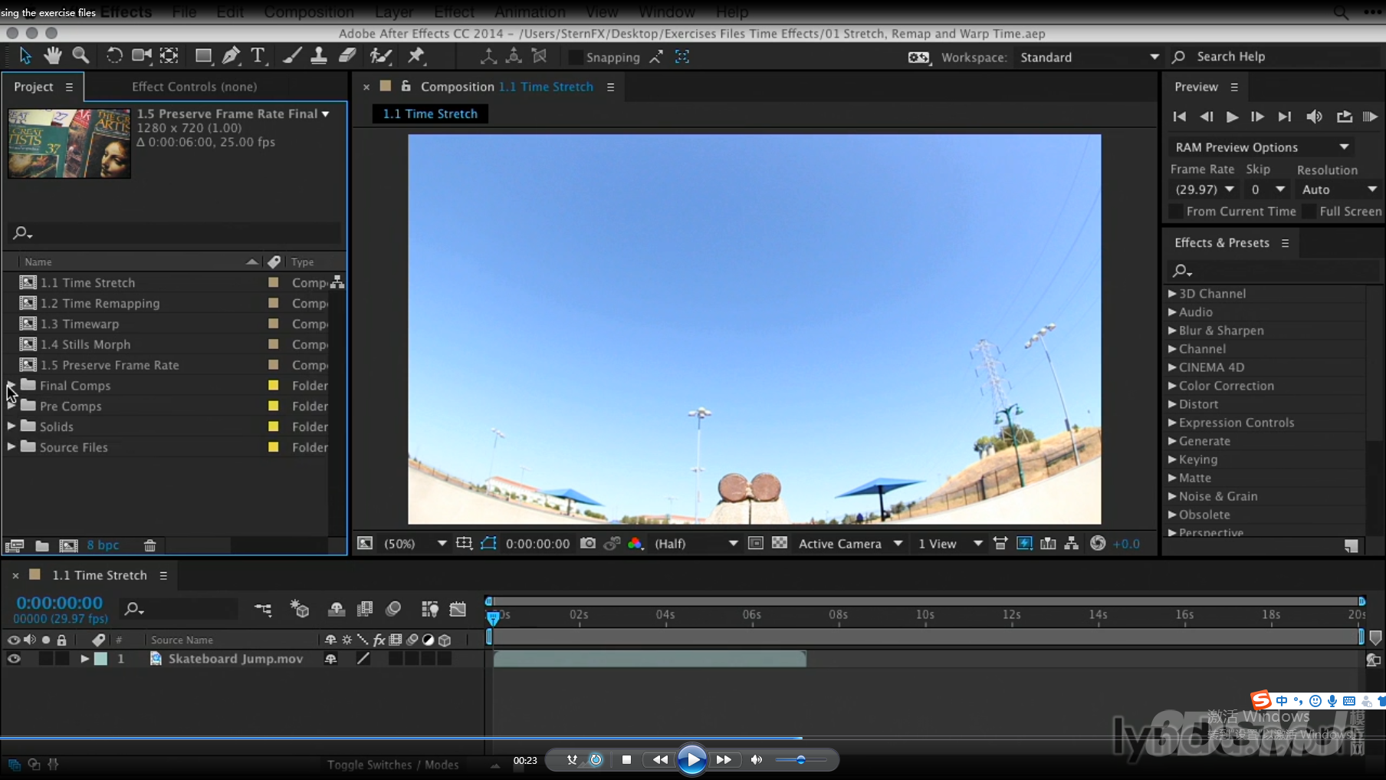Screen dimensions: 1386x780
Task: Select the Pan Behind anchor tool
Action: tap(169, 55)
